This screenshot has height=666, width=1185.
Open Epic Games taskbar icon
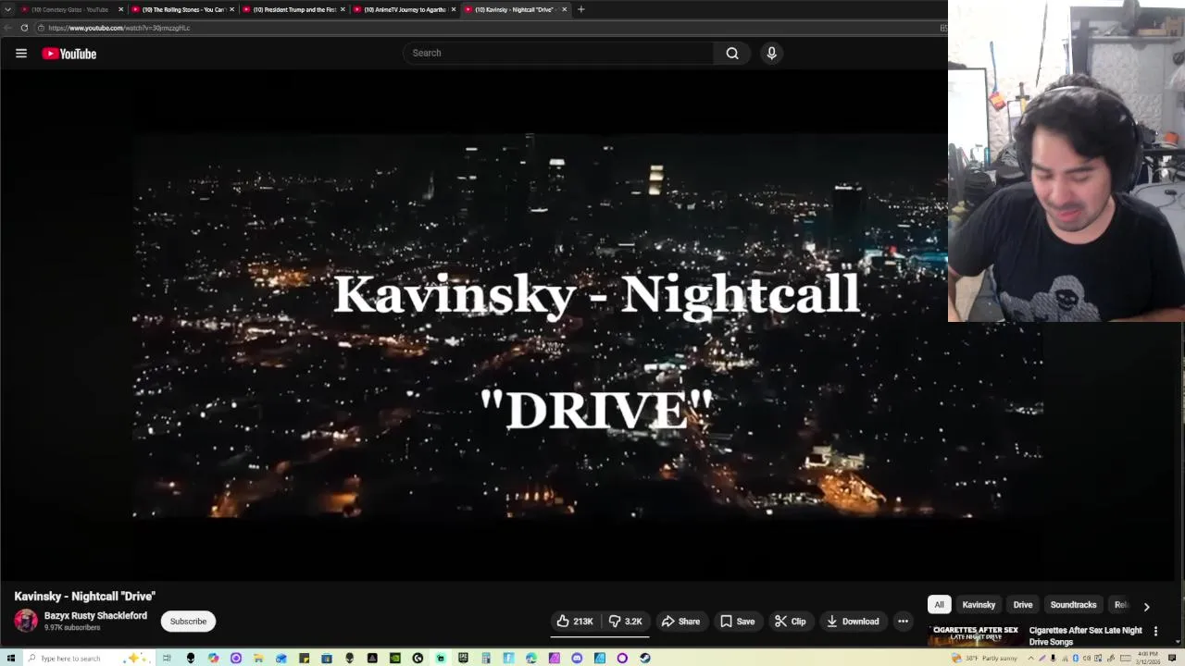point(463,658)
